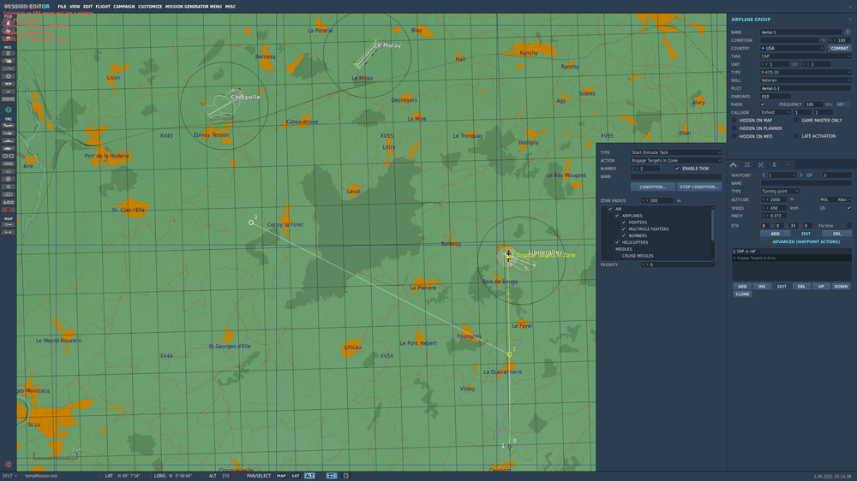Click the briefing icon under MIS
Screen dimensions: 857x481
pos(9,53)
